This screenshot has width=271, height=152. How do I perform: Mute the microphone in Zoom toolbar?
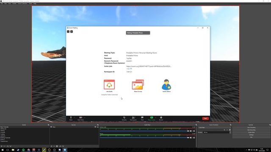point(71,118)
